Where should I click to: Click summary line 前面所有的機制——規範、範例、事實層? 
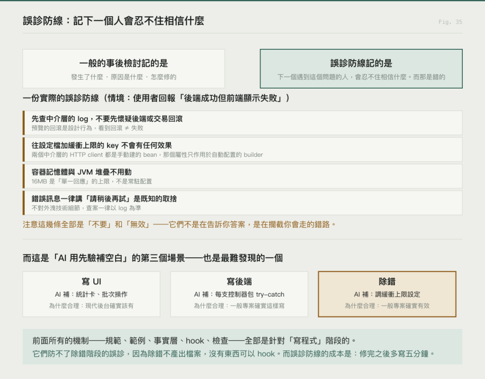(x=195, y=341)
